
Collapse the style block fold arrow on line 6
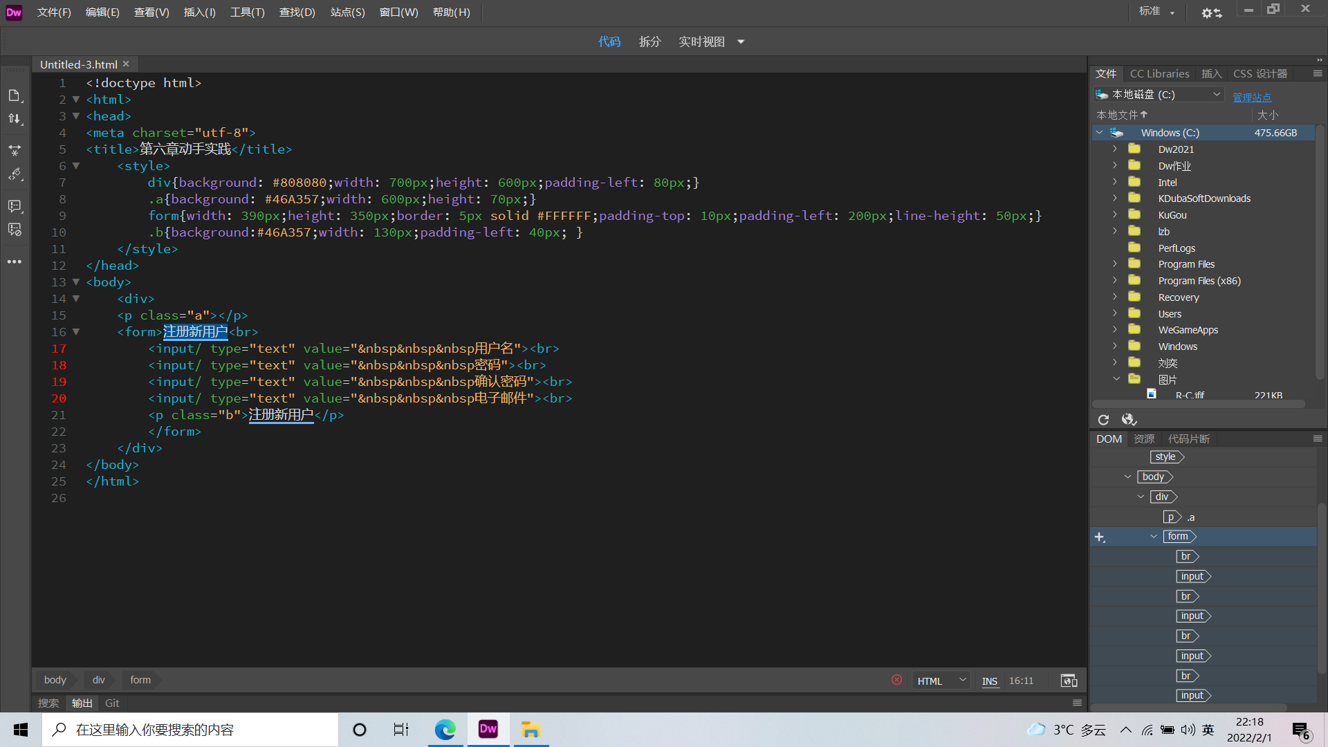(x=76, y=166)
